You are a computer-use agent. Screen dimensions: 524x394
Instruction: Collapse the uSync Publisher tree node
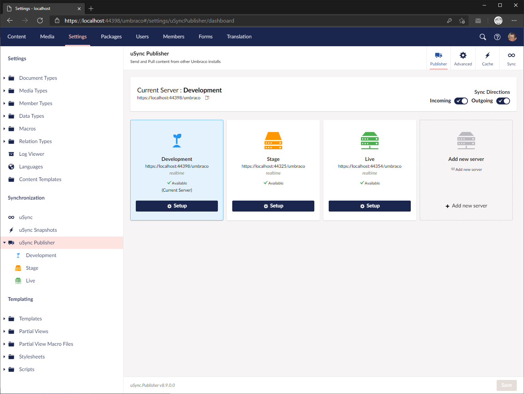(4, 243)
